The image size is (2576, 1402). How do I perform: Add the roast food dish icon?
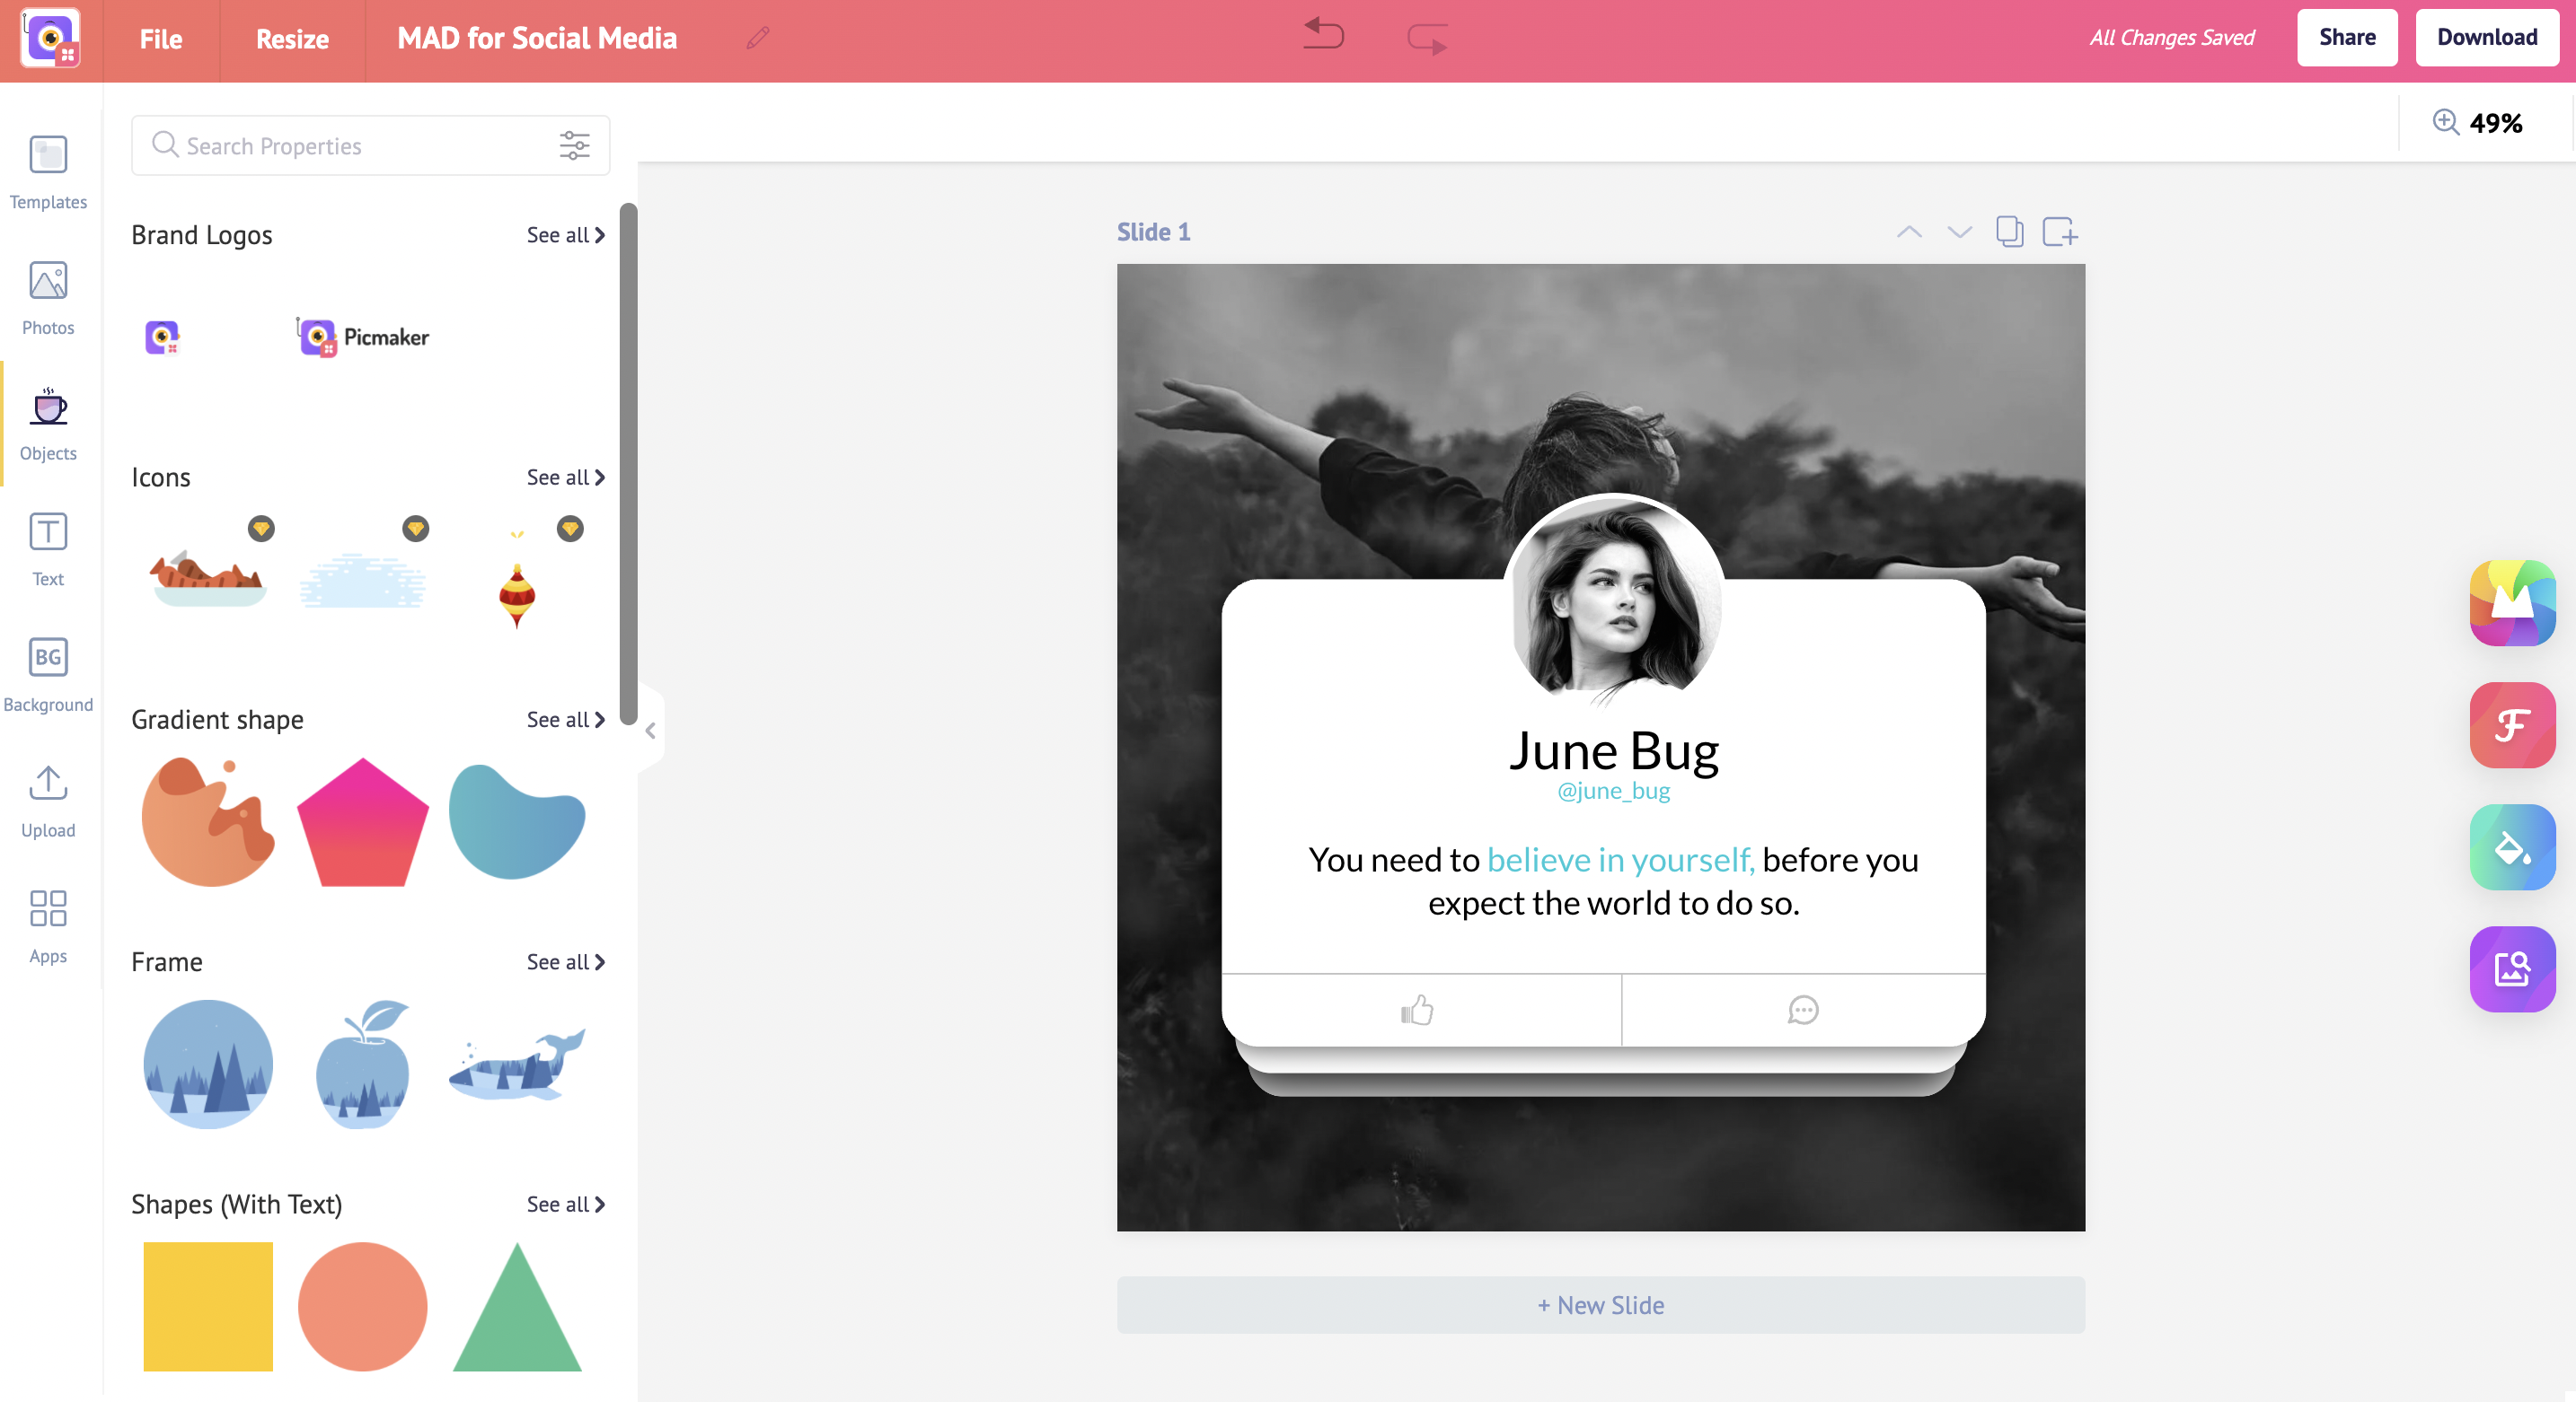(x=208, y=580)
